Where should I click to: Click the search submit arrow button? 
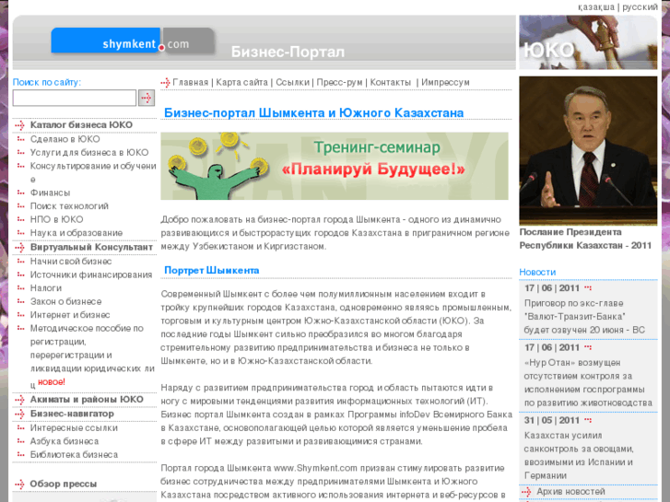147,98
